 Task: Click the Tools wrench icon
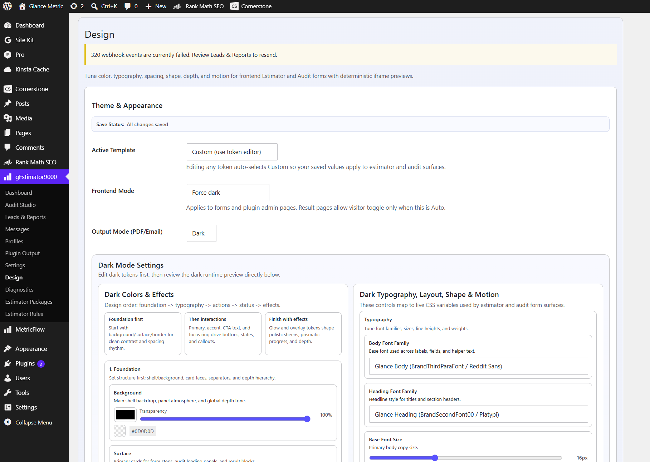coord(8,393)
